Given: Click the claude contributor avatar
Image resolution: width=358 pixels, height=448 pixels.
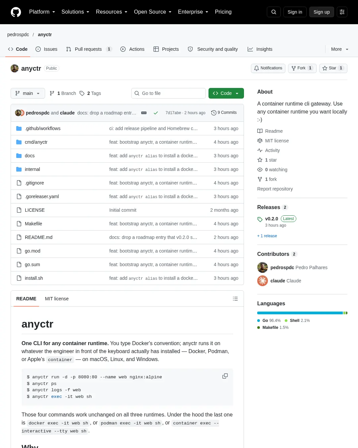Looking at the screenshot, I should pyautogui.click(x=263, y=281).
